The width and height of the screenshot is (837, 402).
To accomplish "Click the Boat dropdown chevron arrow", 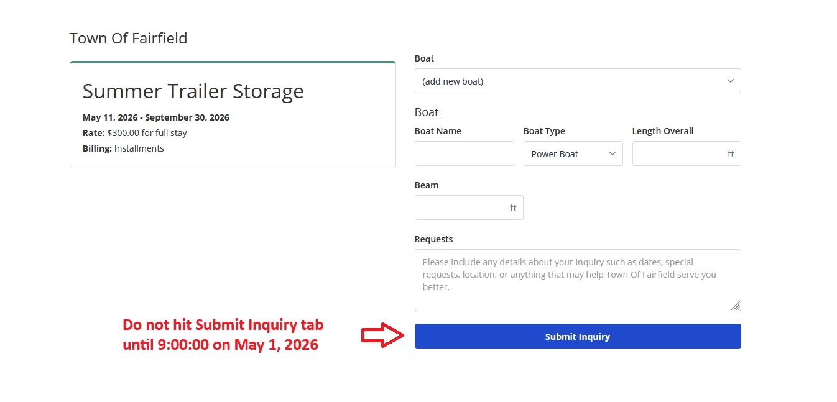I will (730, 81).
